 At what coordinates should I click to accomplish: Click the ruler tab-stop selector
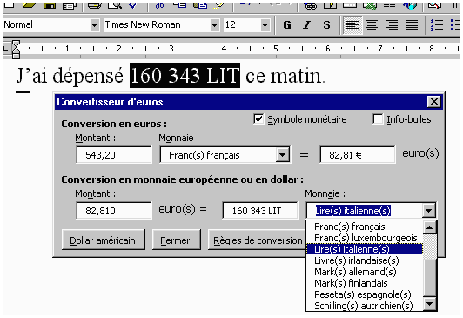pyautogui.click(x=5, y=49)
